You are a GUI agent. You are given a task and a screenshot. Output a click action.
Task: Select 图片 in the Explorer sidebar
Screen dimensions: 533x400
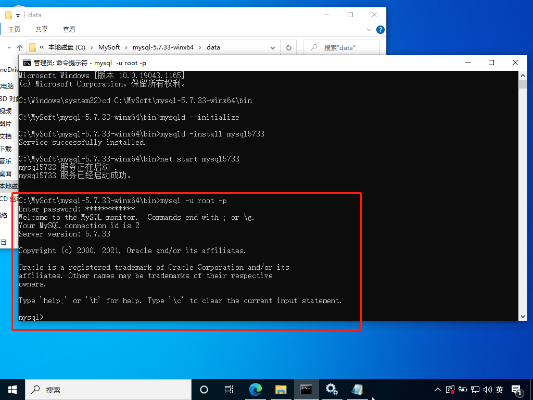click(x=6, y=124)
